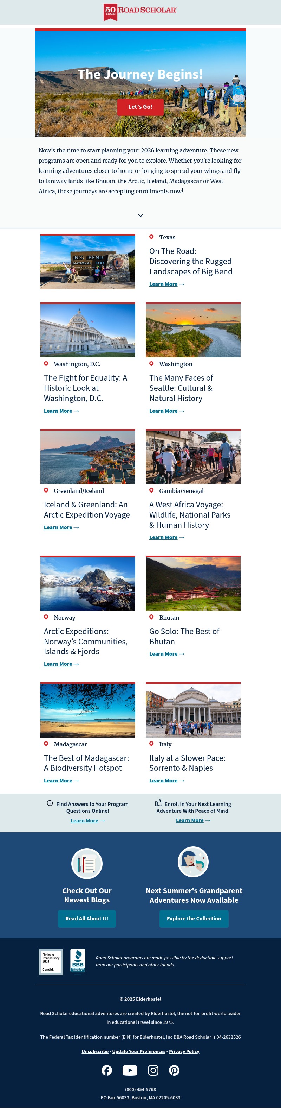Click the round blogs notebook icon
The image size is (281, 1114).
(87, 864)
